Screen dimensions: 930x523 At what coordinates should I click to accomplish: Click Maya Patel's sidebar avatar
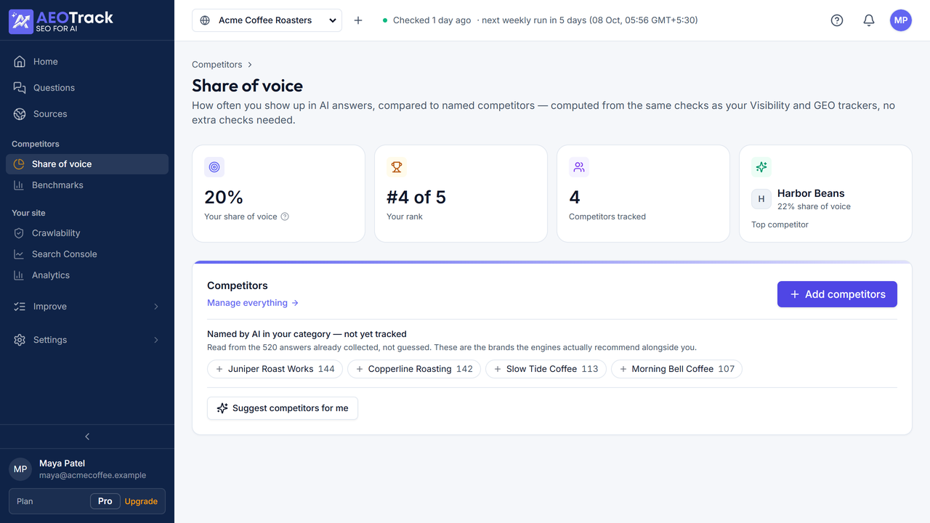click(x=20, y=469)
